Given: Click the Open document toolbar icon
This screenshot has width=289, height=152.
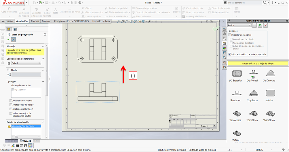Looking at the screenshot, I should [41, 3].
